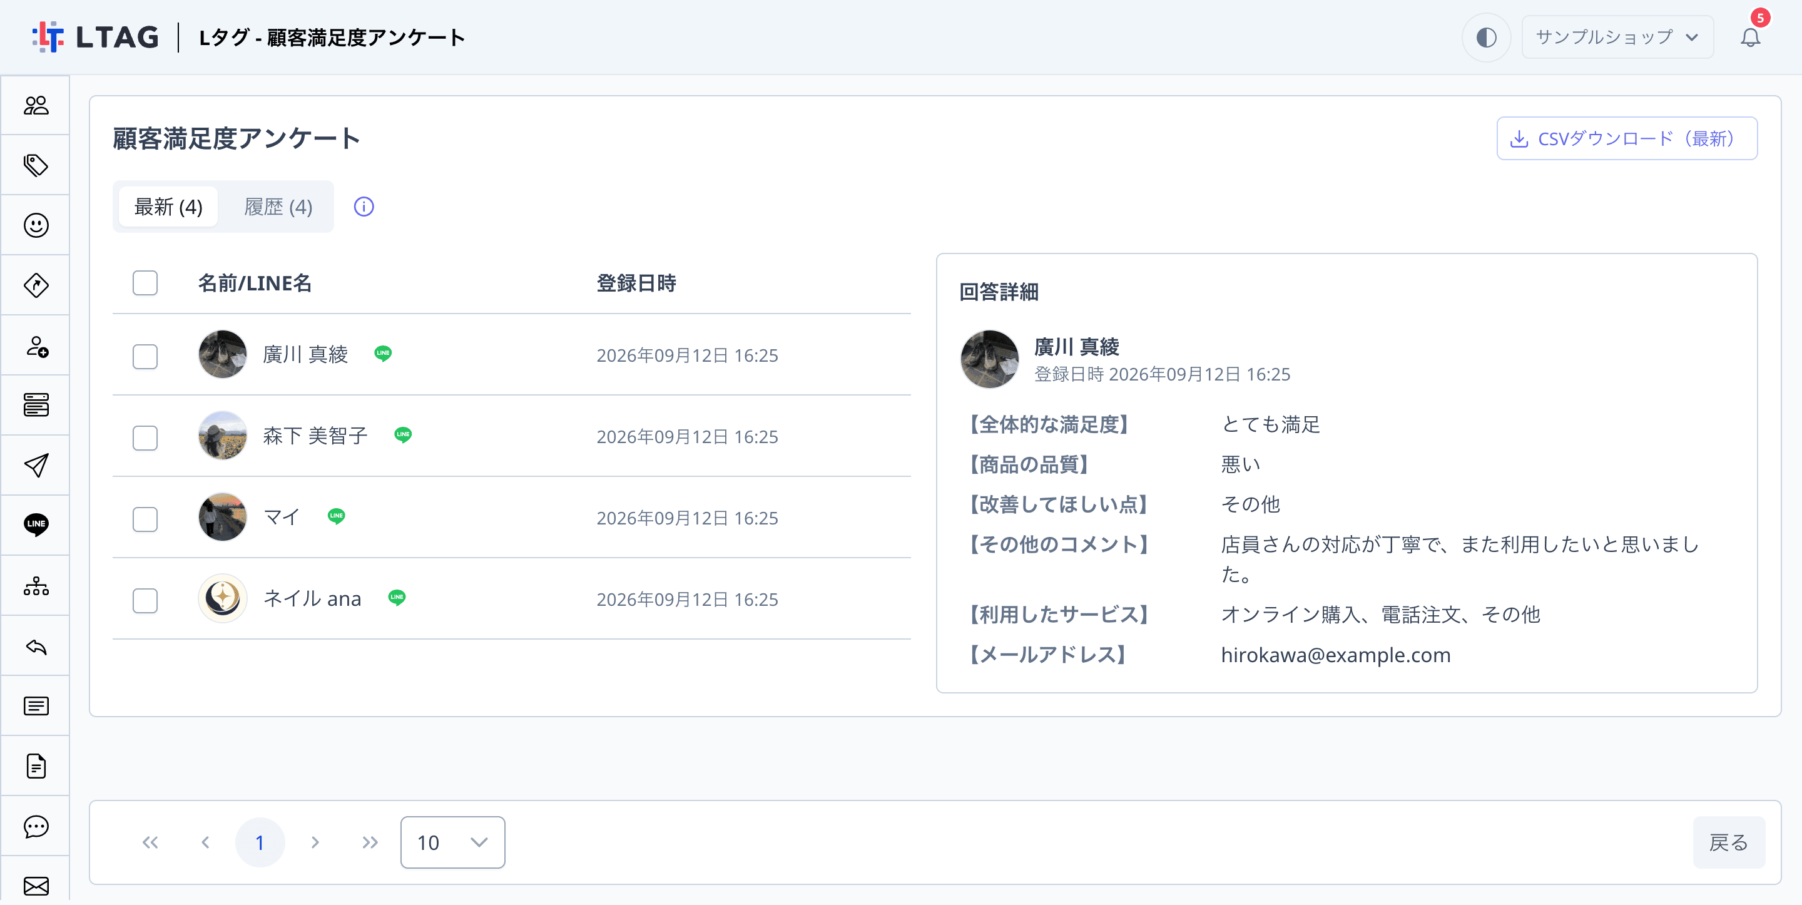Click the 戻る button

(x=1729, y=842)
